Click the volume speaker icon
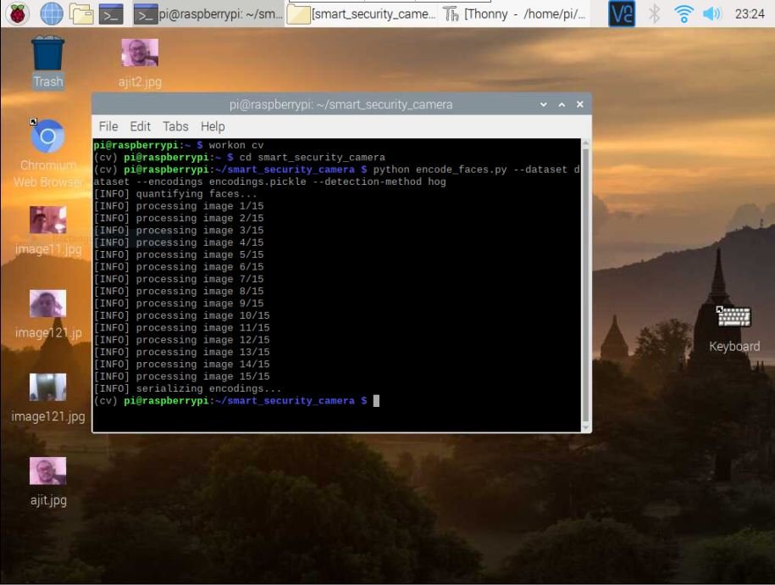Viewport: 775px width, 585px height. [711, 14]
